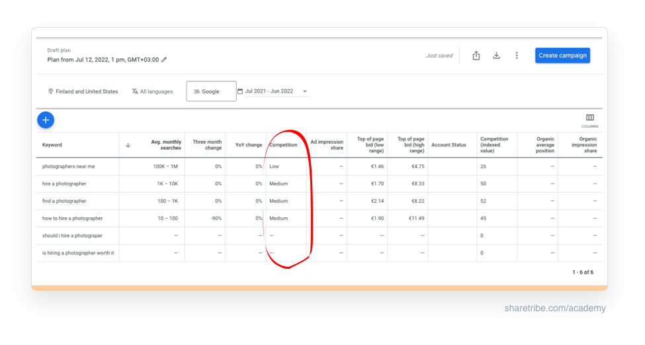Click the indexed value 52 cell
This screenshot has height=345, width=645.
tap(484, 201)
